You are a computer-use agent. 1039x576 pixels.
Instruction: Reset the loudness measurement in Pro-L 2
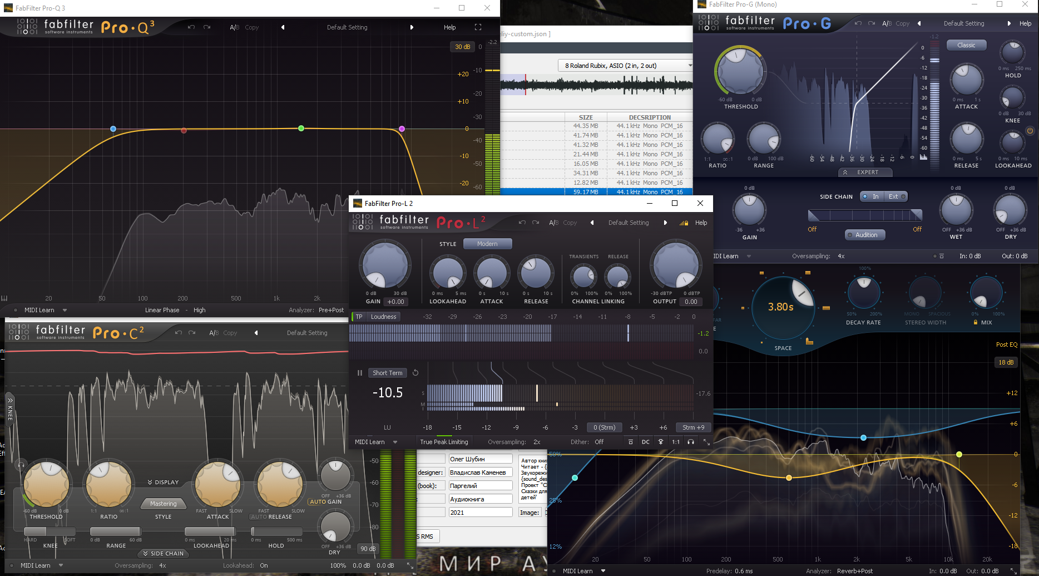(415, 373)
